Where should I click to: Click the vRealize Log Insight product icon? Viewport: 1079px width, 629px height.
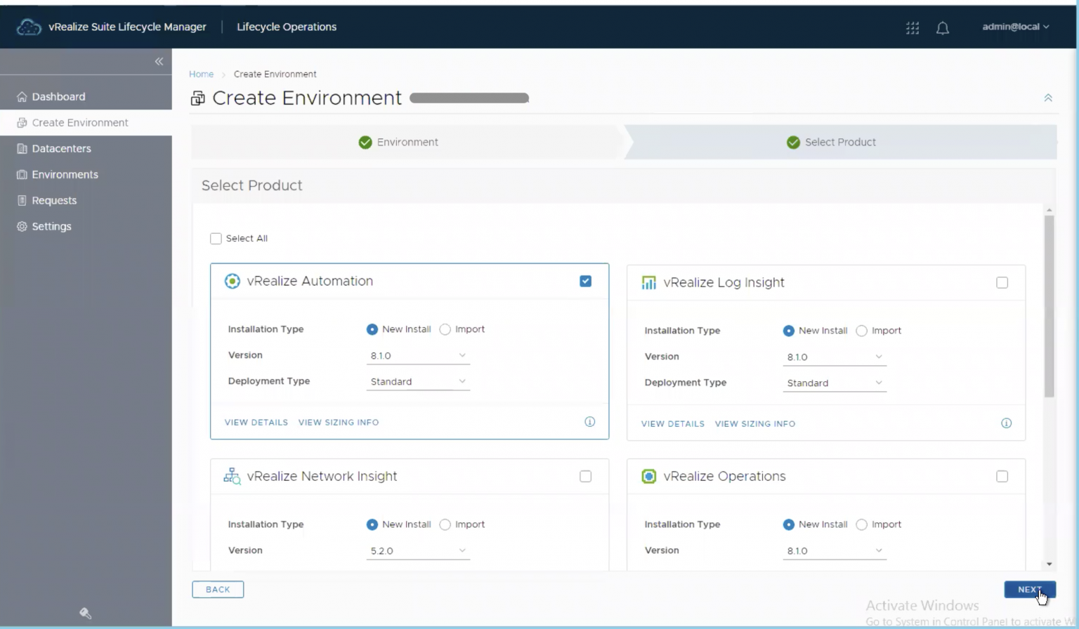click(x=648, y=283)
